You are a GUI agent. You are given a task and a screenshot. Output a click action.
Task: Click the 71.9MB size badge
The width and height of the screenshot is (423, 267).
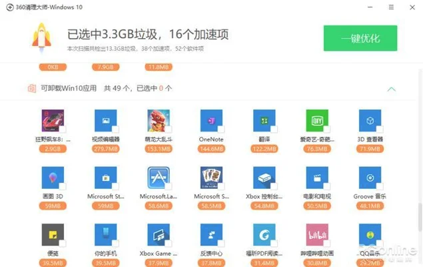pos(370,149)
